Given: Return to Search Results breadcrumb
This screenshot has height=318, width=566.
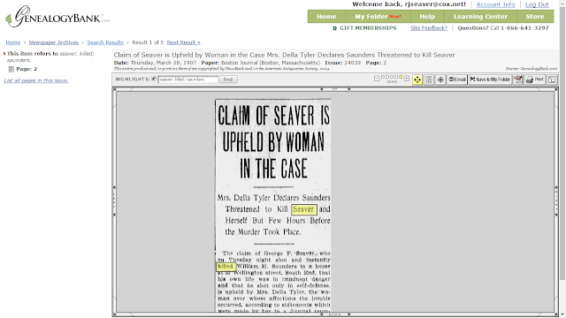Looking at the screenshot, I should [105, 42].
